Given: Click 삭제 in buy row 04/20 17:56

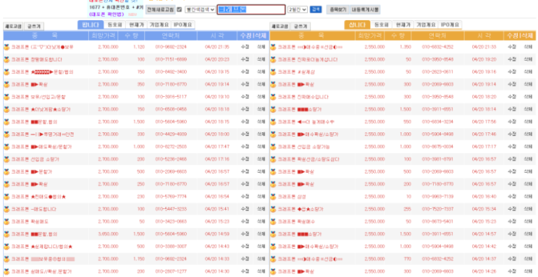Looking at the screenshot, I should 528,122.
